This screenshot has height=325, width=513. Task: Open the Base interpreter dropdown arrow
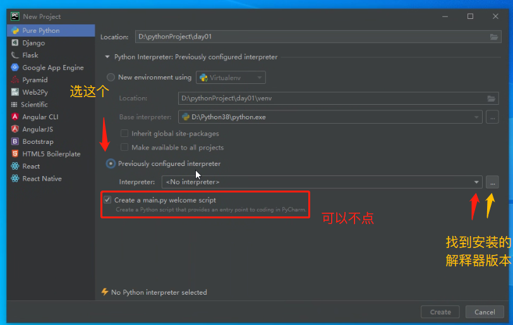pyautogui.click(x=476, y=117)
